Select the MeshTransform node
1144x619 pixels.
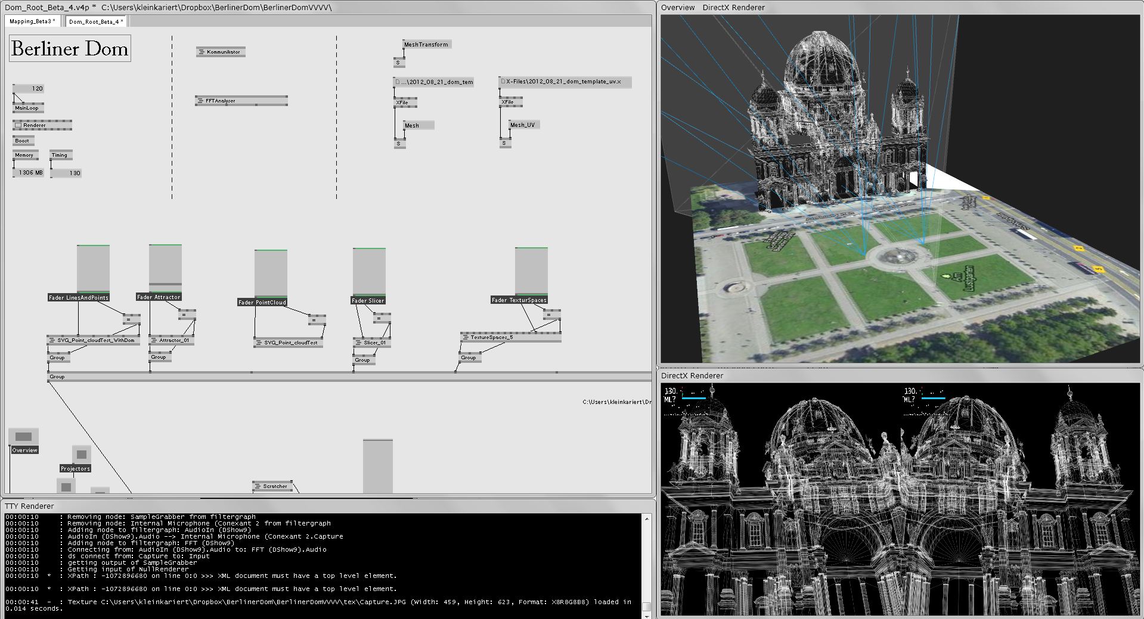[x=426, y=45]
